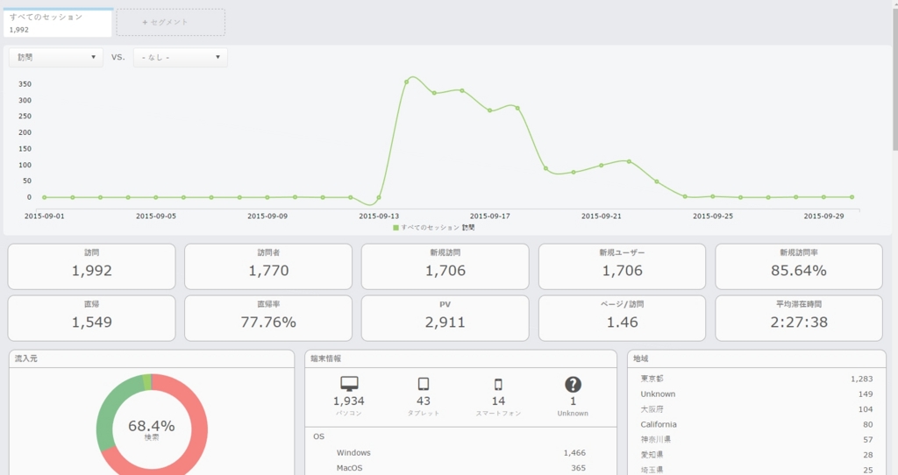
Task: Click the 2015-09-21 date axis label
Action: coord(601,216)
